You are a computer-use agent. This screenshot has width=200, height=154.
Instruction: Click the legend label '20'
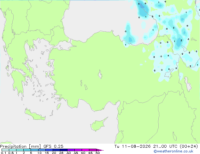pyautogui.click(x=54, y=153)
